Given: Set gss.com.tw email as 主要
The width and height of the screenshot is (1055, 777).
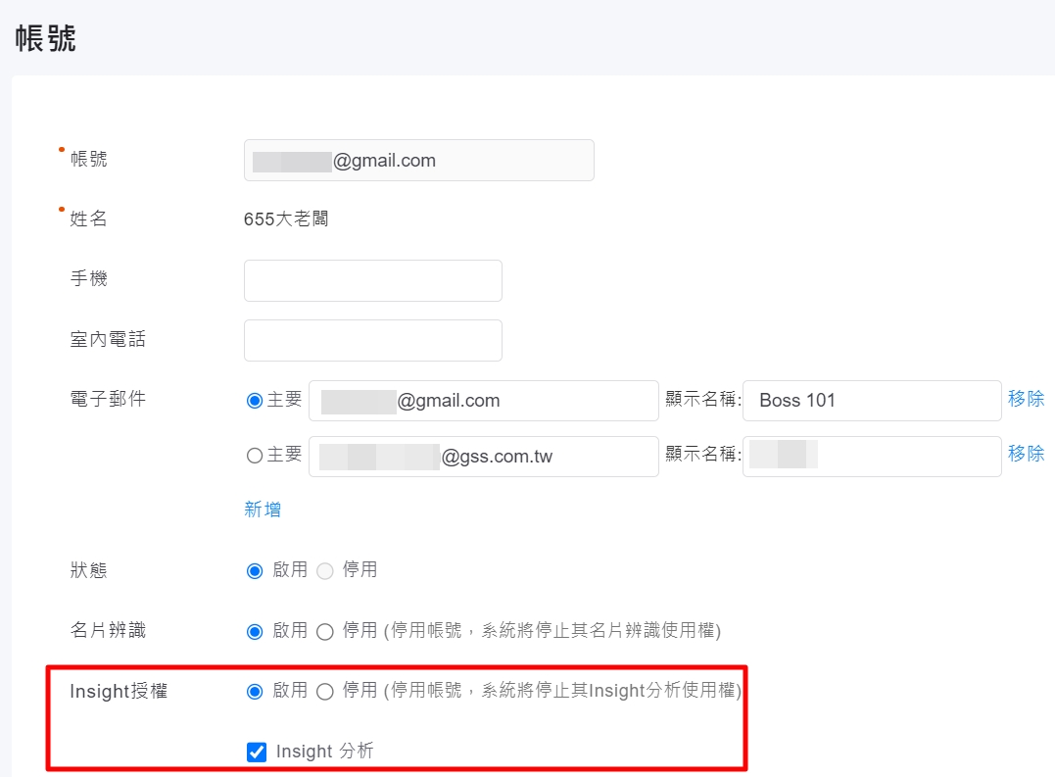Looking at the screenshot, I should [255, 456].
